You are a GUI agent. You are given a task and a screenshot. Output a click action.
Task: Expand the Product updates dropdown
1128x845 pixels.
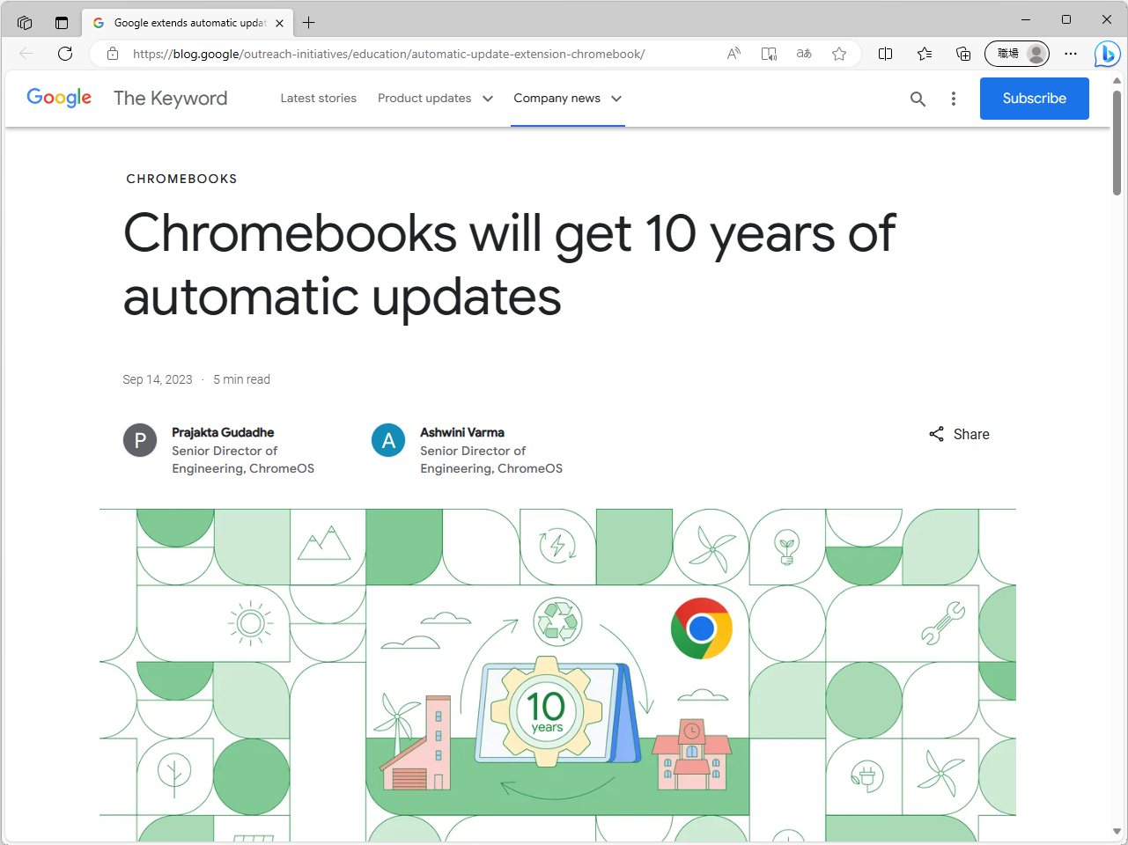pos(435,99)
